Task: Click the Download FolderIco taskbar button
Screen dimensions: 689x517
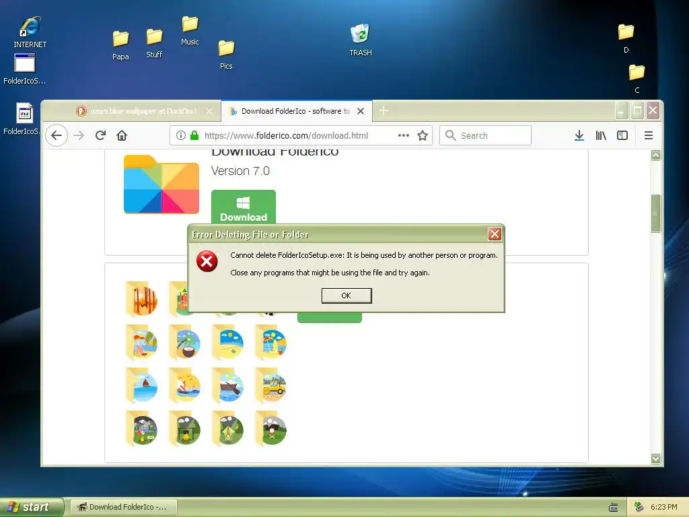Action: (x=124, y=507)
